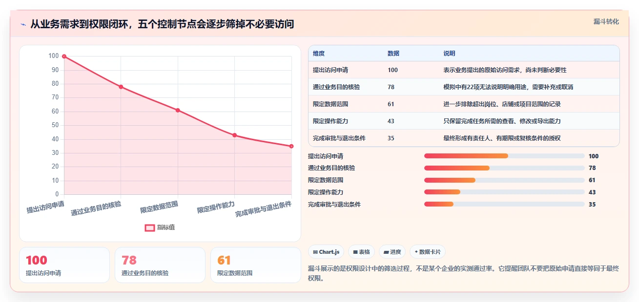Click the 表格 chip
639x302 pixels.
click(x=361, y=252)
